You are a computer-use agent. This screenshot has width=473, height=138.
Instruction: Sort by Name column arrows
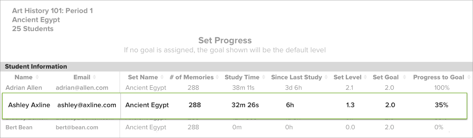(x=37, y=77)
